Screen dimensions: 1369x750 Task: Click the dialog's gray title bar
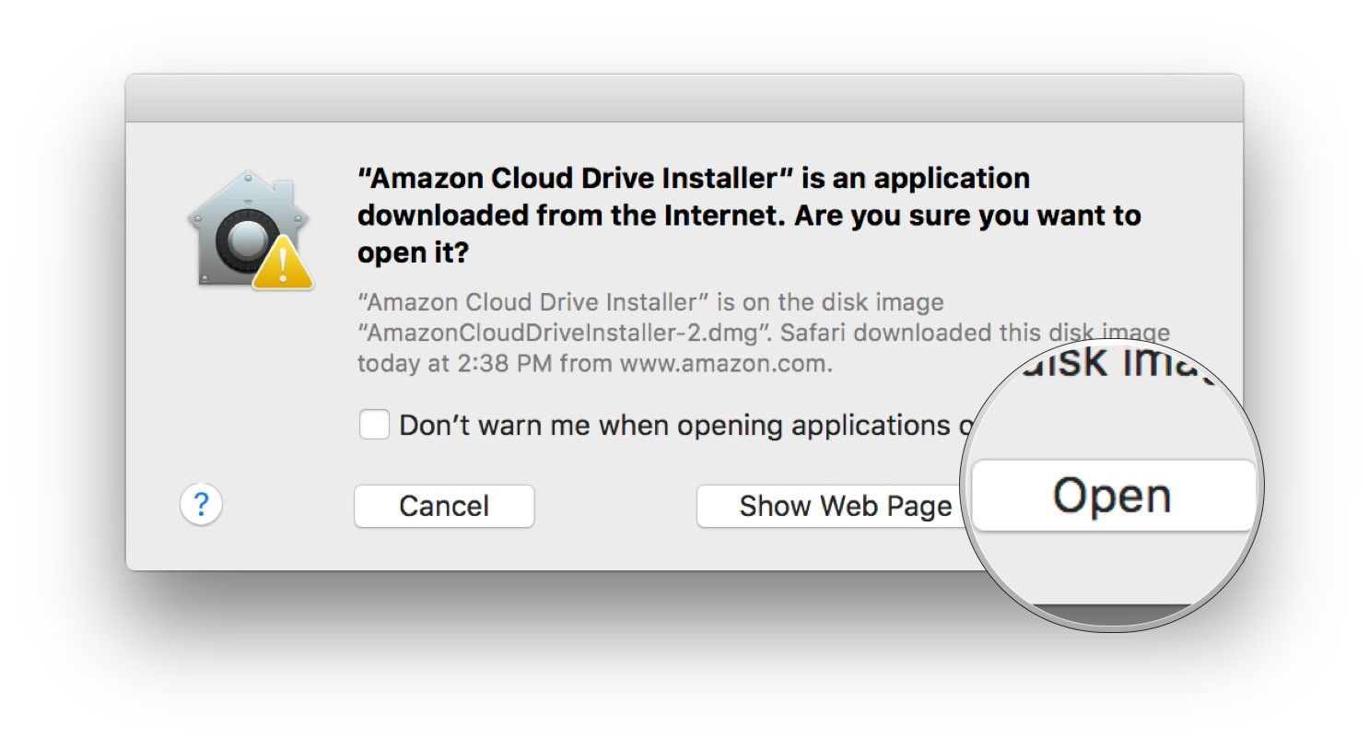tap(684, 99)
